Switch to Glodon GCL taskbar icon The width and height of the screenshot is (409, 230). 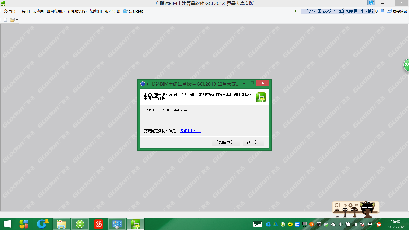coord(136,224)
